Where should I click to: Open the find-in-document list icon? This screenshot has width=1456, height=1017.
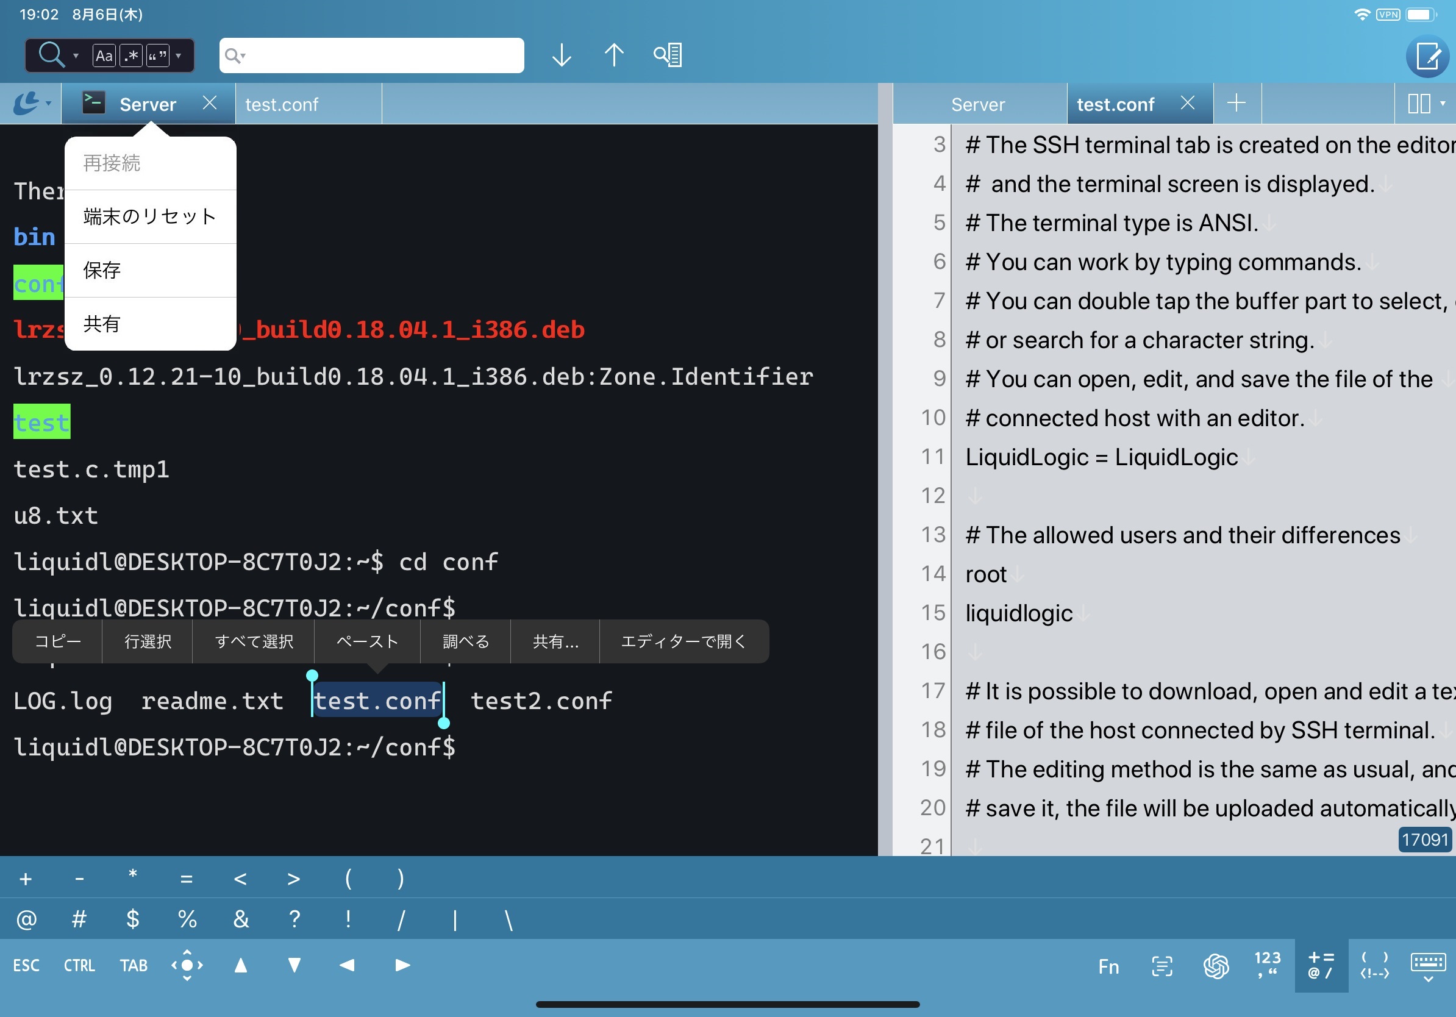(x=668, y=56)
